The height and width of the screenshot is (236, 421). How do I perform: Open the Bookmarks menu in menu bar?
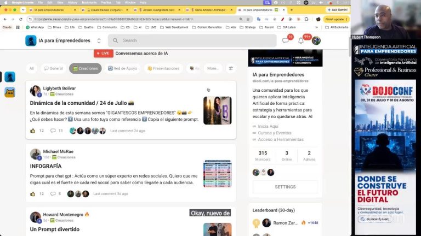[x=89, y=2]
